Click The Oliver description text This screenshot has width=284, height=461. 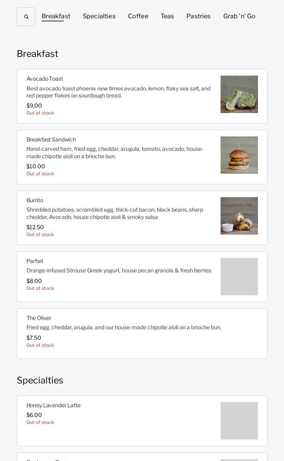[x=124, y=327]
